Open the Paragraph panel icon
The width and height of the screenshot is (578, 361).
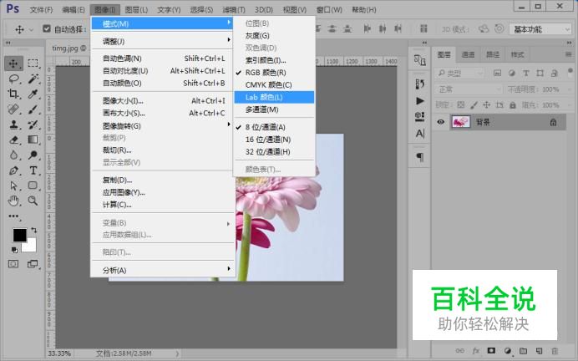[x=420, y=157]
